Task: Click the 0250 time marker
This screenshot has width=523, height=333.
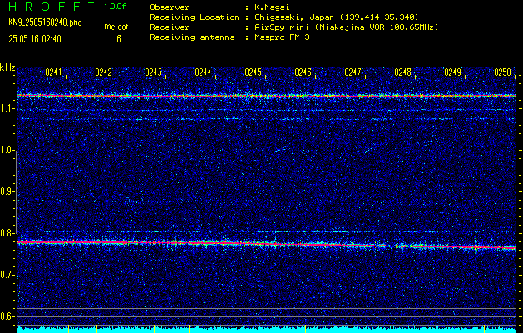Action: point(503,72)
